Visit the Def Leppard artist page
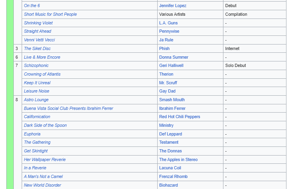This screenshot has width=305, height=189. pos(170,134)
